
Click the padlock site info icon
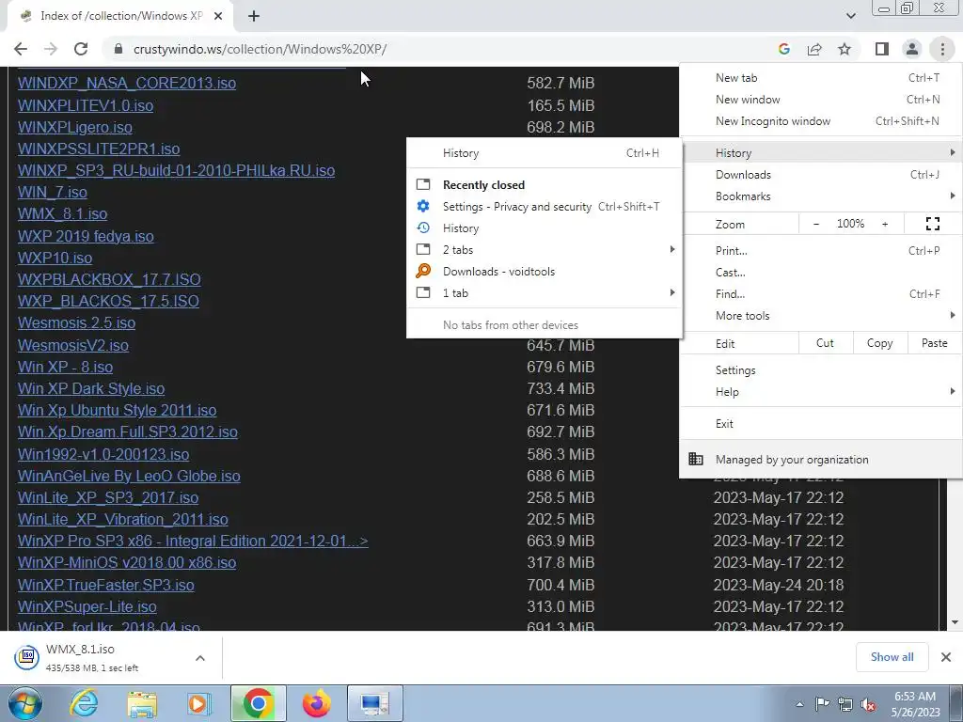point(118,49)
